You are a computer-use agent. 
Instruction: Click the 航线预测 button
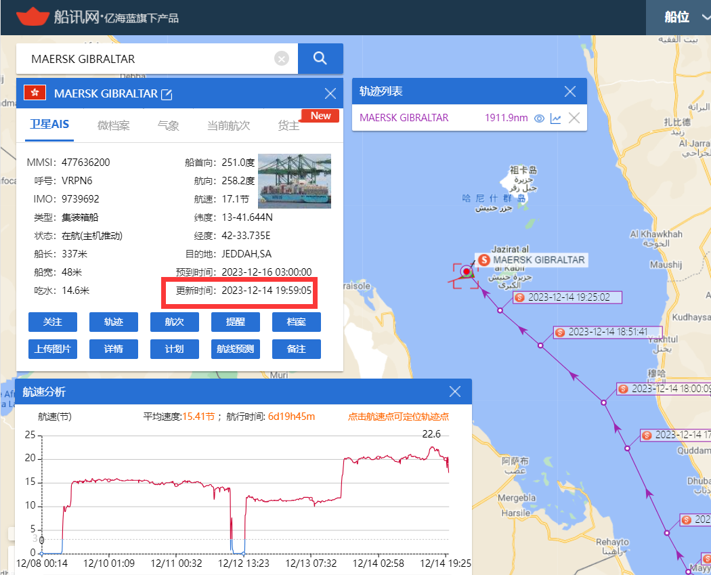(x=236, y=349)
